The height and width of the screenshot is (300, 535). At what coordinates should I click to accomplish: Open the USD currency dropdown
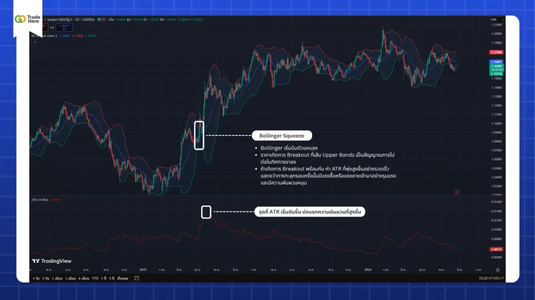497,20
